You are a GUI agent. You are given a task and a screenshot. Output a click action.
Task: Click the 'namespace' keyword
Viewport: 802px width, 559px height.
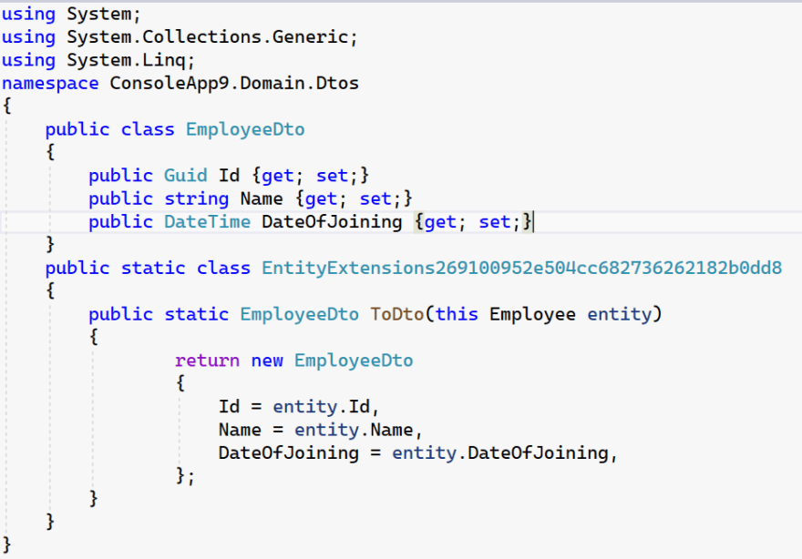click(50, 83)
